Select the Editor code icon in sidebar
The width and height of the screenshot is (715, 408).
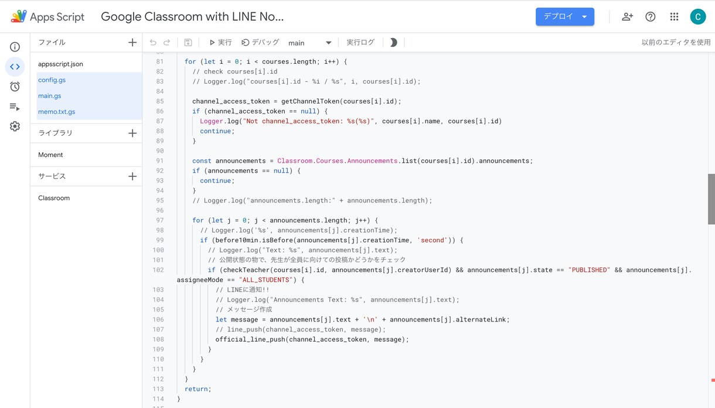click(15, 67)
